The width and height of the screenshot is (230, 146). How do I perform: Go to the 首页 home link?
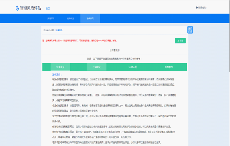[x=48, y=8]
